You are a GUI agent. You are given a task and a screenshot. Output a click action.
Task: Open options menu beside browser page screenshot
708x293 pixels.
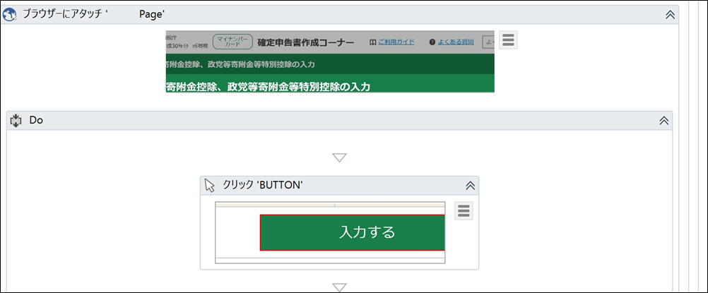[x=508, y=40]
